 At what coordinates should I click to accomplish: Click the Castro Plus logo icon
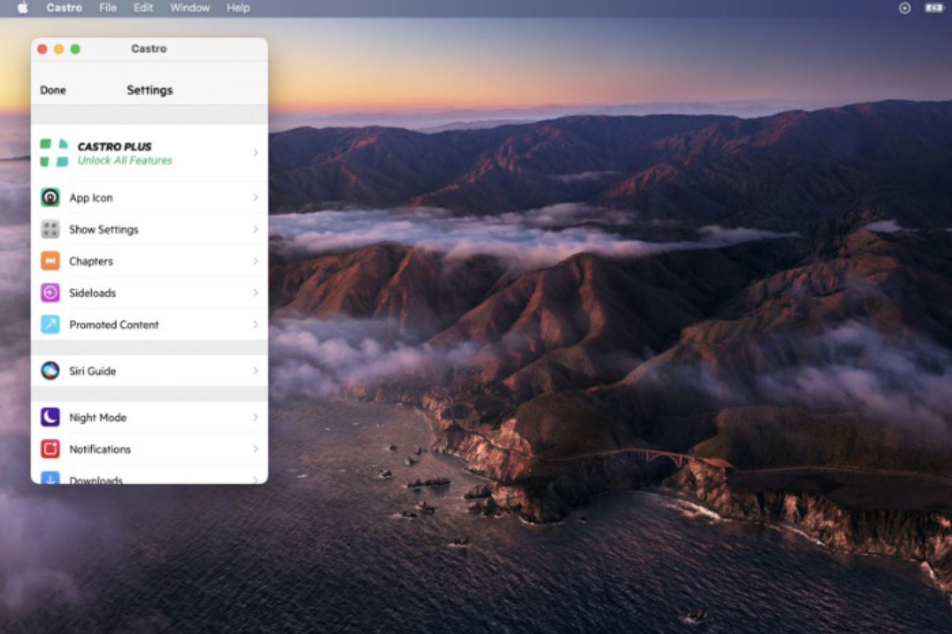(54, 153)
